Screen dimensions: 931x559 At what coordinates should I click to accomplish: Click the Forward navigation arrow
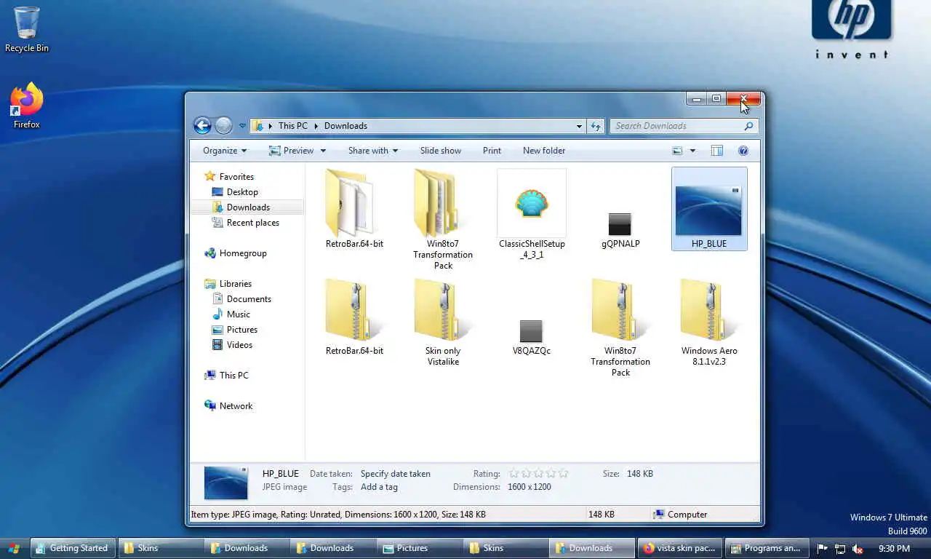[223, 126]
